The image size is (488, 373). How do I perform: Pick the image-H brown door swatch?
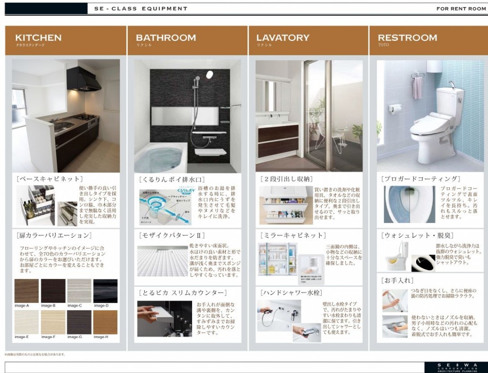tap(105, 322)
